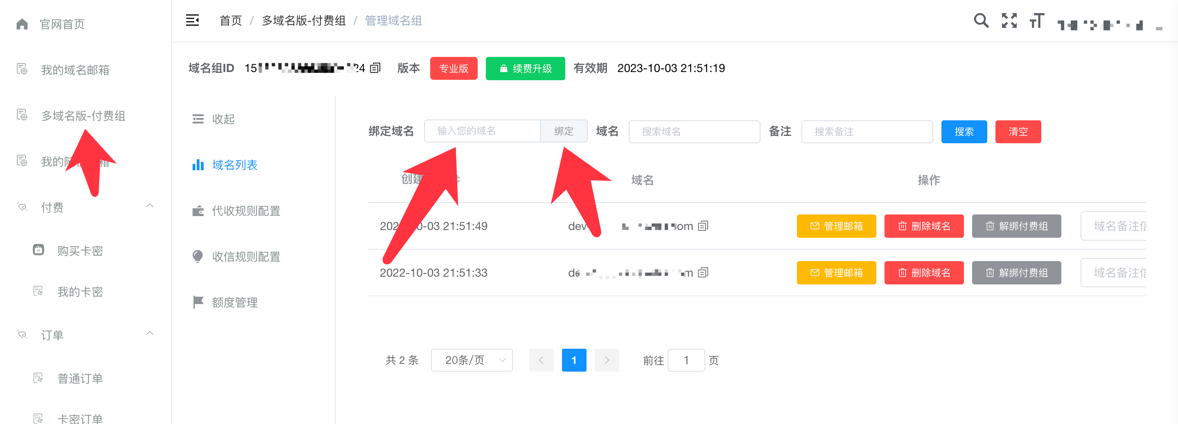Focus the 输入您的域名 bind field
The image size is (1178, 424).
pyautogui.click(x=483, y=131)
